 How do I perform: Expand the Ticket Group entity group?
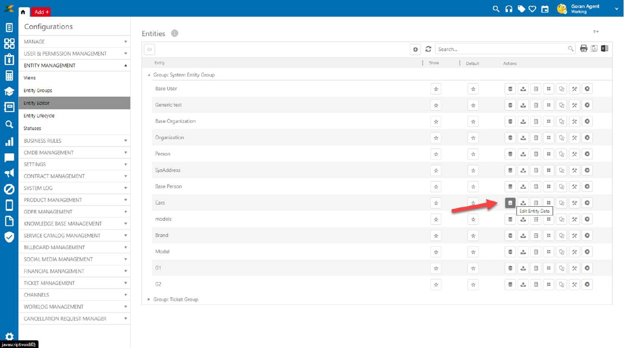point(149,300)
